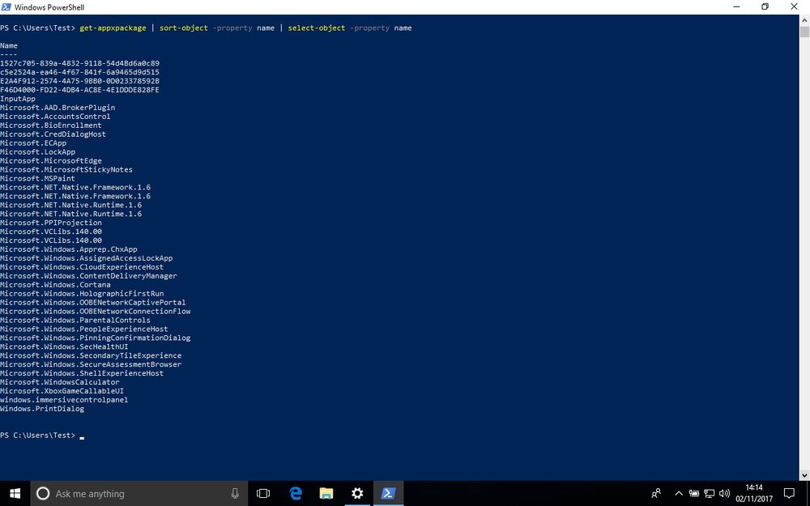Click the InputApp line
The height and width of the screenshot is (506, 810).
(18, 99)
